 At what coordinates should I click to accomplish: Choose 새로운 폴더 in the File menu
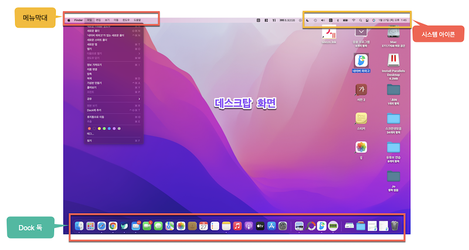pyautogui.click(x=113, y=31)
